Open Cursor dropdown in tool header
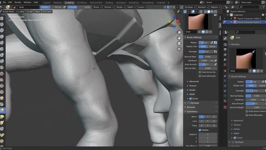266x150 pixels. coord(142,7)
